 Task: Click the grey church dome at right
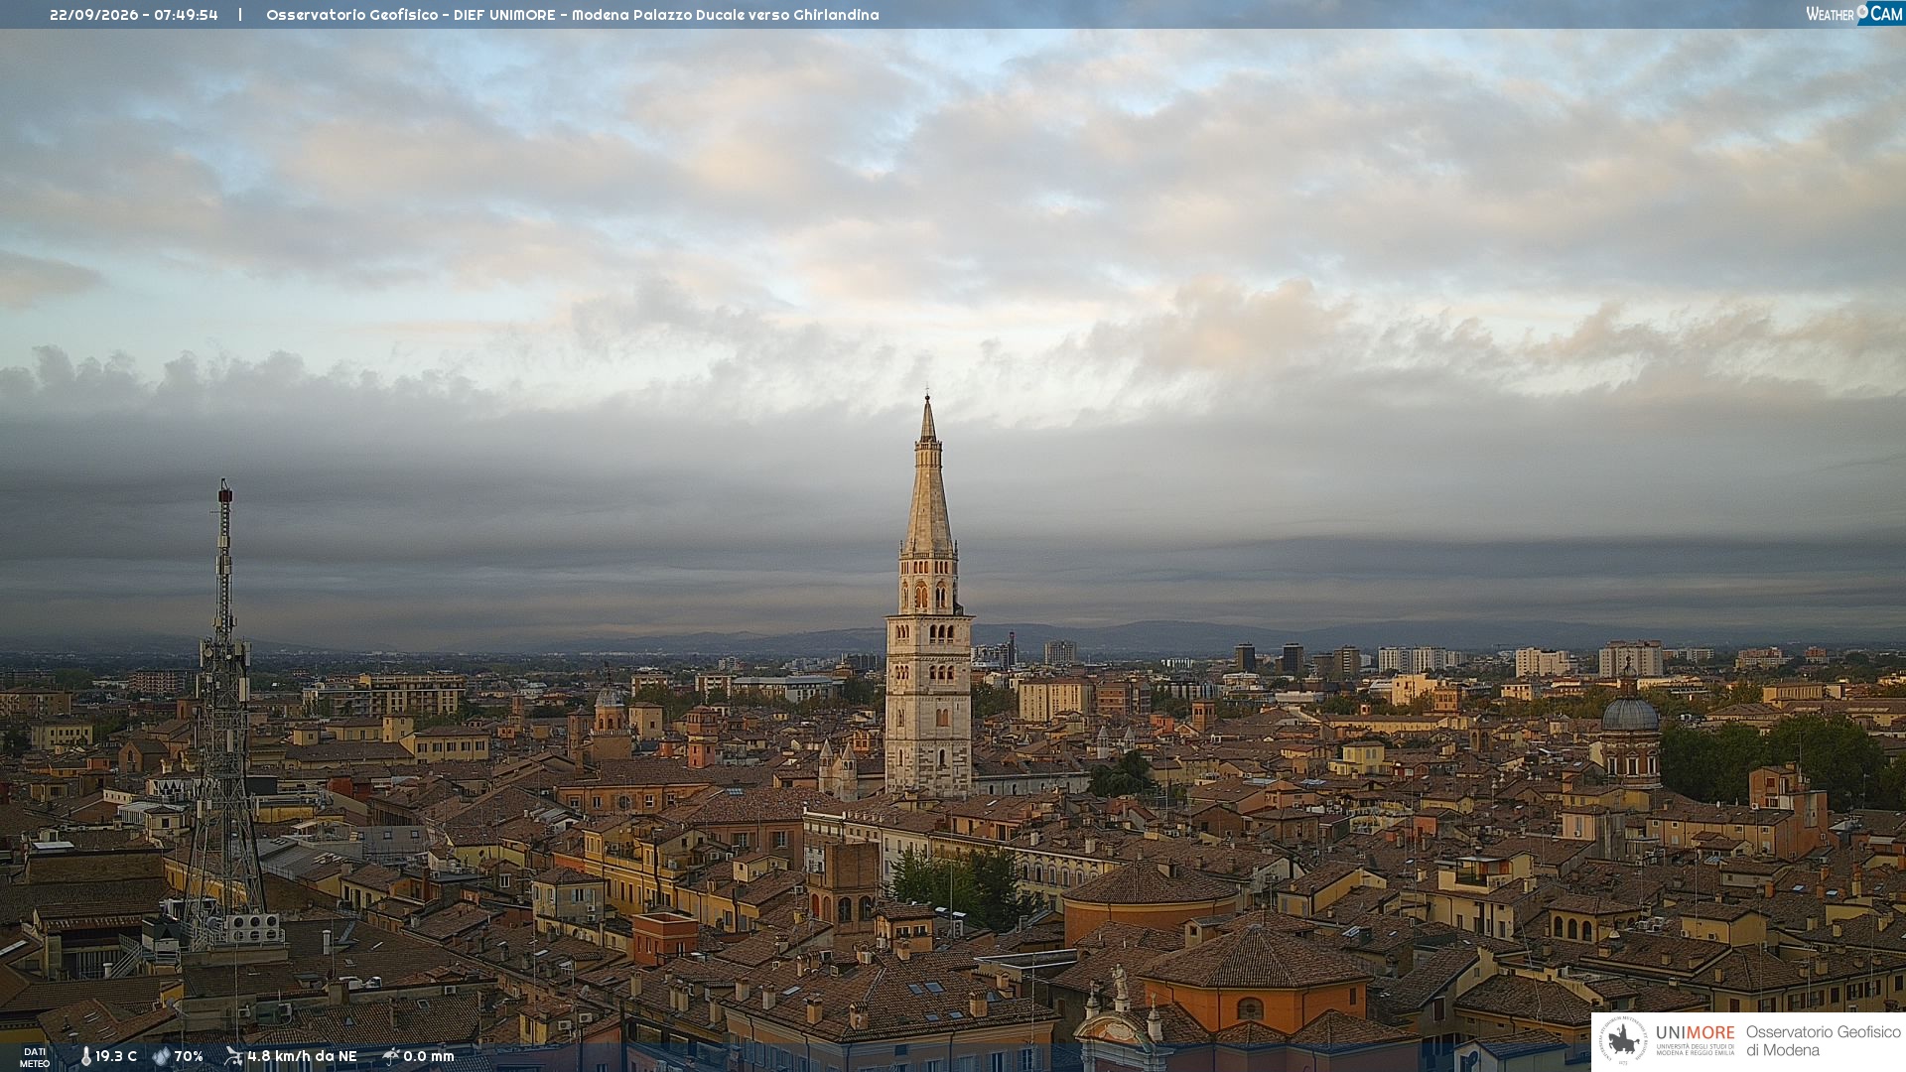pyautogui.click(x=1630, y=714)
